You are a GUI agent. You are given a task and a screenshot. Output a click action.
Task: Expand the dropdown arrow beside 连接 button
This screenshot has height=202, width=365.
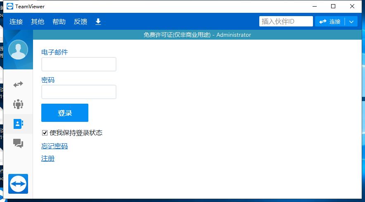[351, 21]
